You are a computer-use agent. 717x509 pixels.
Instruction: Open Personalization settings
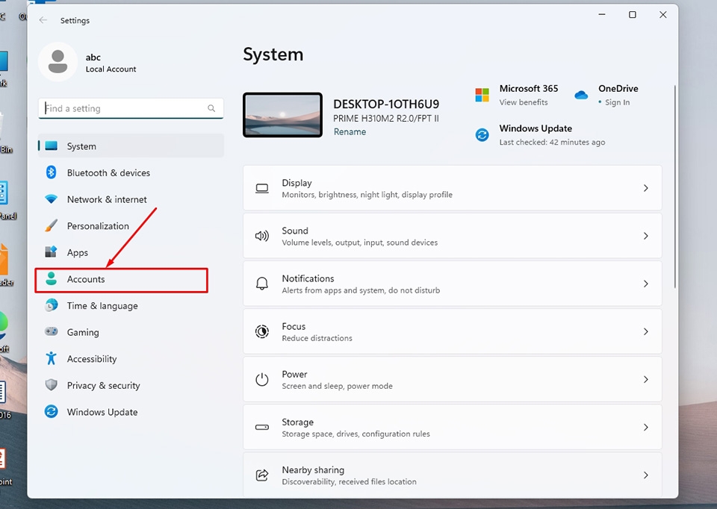(131, 225)
